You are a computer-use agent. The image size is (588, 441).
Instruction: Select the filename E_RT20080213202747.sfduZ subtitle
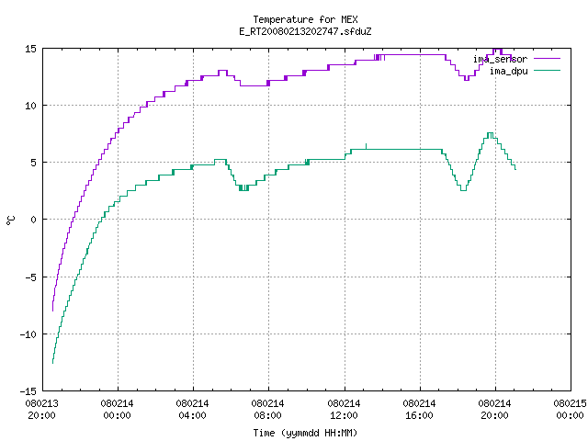(x=305, y=31)
